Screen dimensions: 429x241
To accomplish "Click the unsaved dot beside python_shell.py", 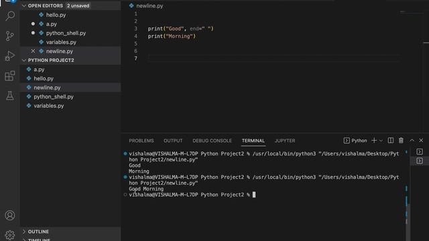I will 33,33.
